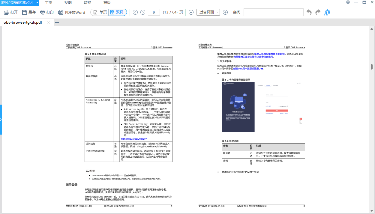375x214 pixels.
Task: Open a new tab with the plus button
Action: pos(57,22)
